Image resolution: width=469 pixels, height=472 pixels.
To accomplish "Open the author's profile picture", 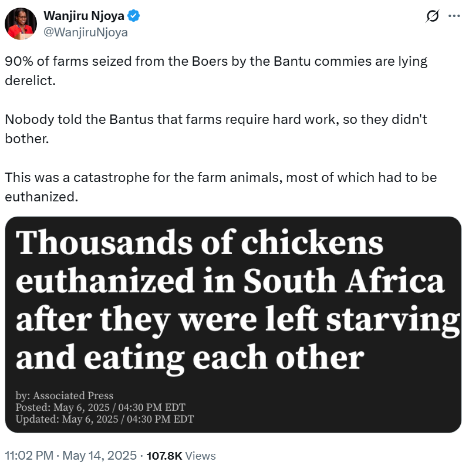I will coord(22,24).
